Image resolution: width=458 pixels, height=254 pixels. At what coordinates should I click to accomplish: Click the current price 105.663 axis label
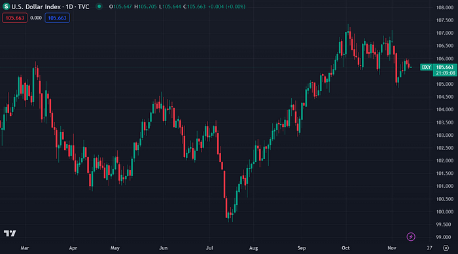[x=445, y=67]
